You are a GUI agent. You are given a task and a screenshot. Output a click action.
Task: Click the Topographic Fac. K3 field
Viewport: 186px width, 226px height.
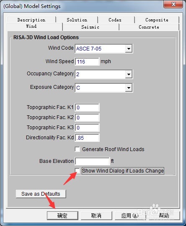click(87, 128)
